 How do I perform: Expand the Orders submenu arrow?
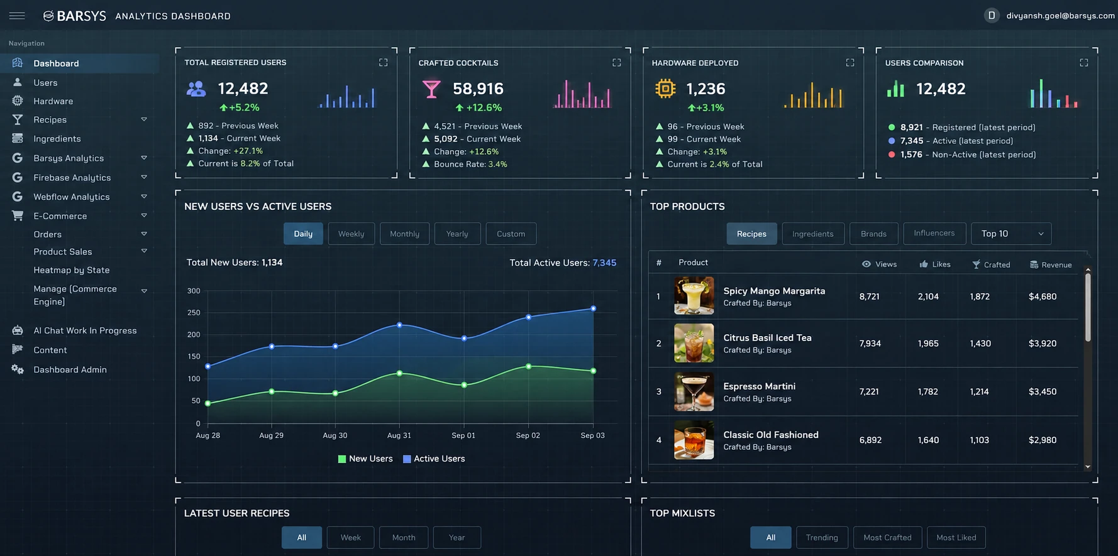pyautogui.click(x=144, y=234)
